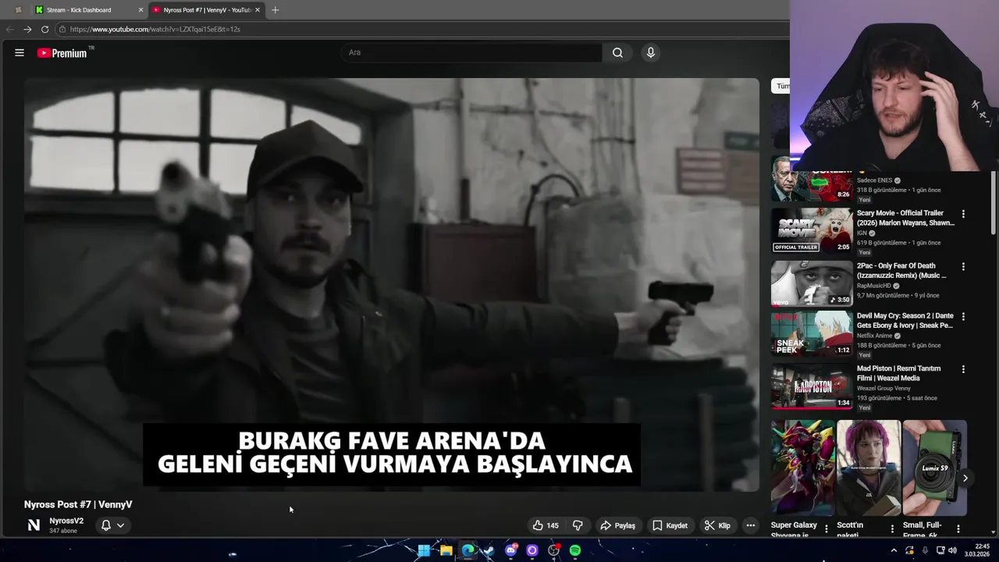Open Steam from the taskbar

pyautogui.click(x=489, y=550)
